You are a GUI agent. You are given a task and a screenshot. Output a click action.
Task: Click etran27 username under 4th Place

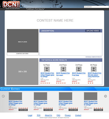(90, 81)
